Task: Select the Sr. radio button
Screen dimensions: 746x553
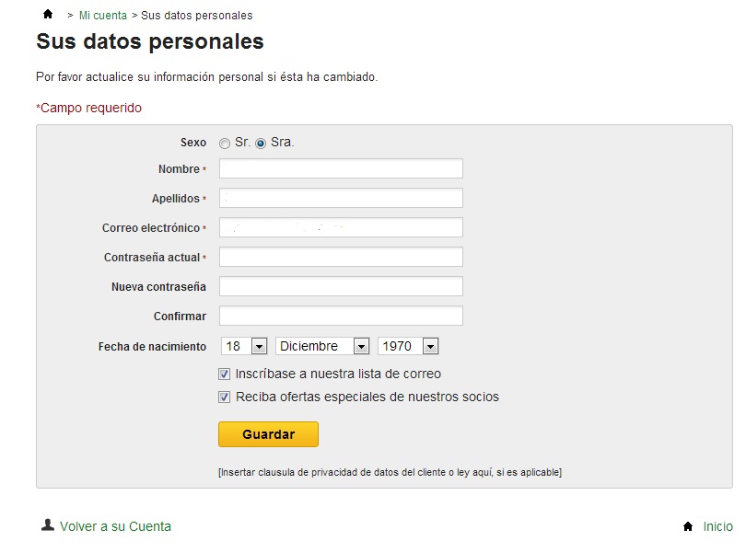Action: point(225,144)
